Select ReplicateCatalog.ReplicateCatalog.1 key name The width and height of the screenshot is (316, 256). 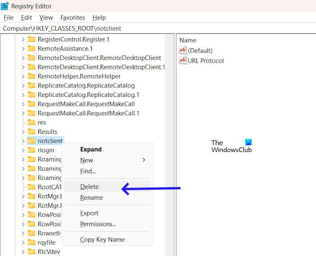[x=88, y=95]
